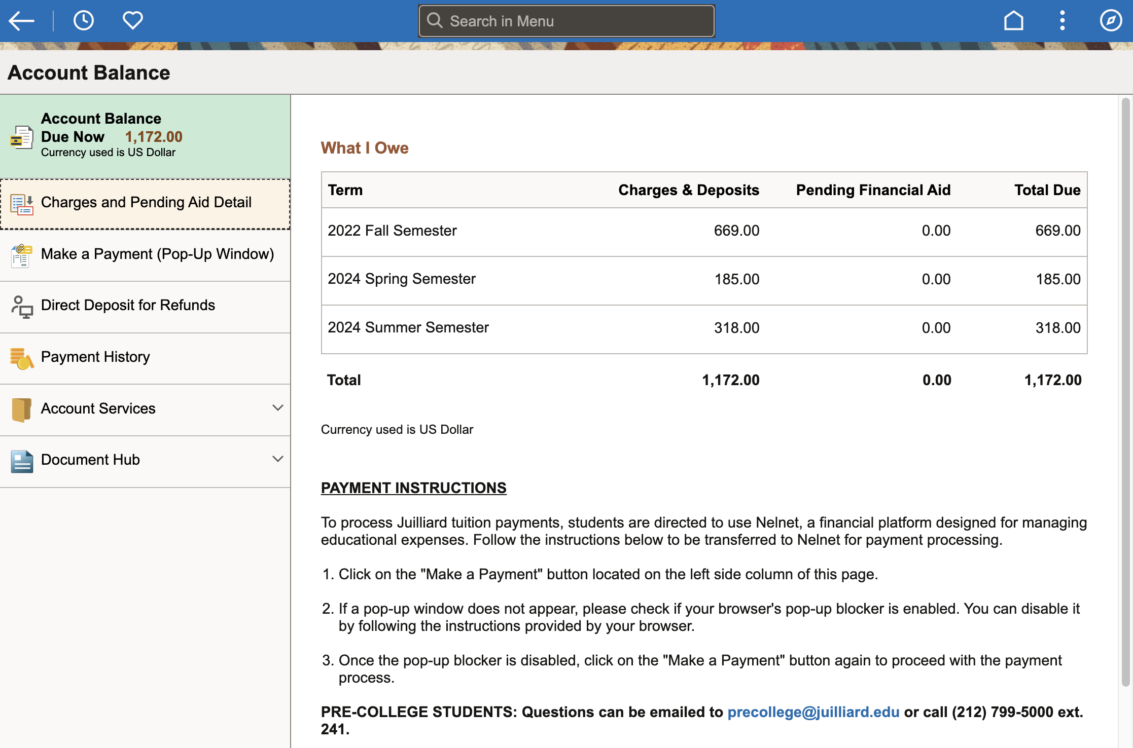Open Favorites heart icon
The image size is (1133, 748).
pyautogui.click(x=133, y=21)
